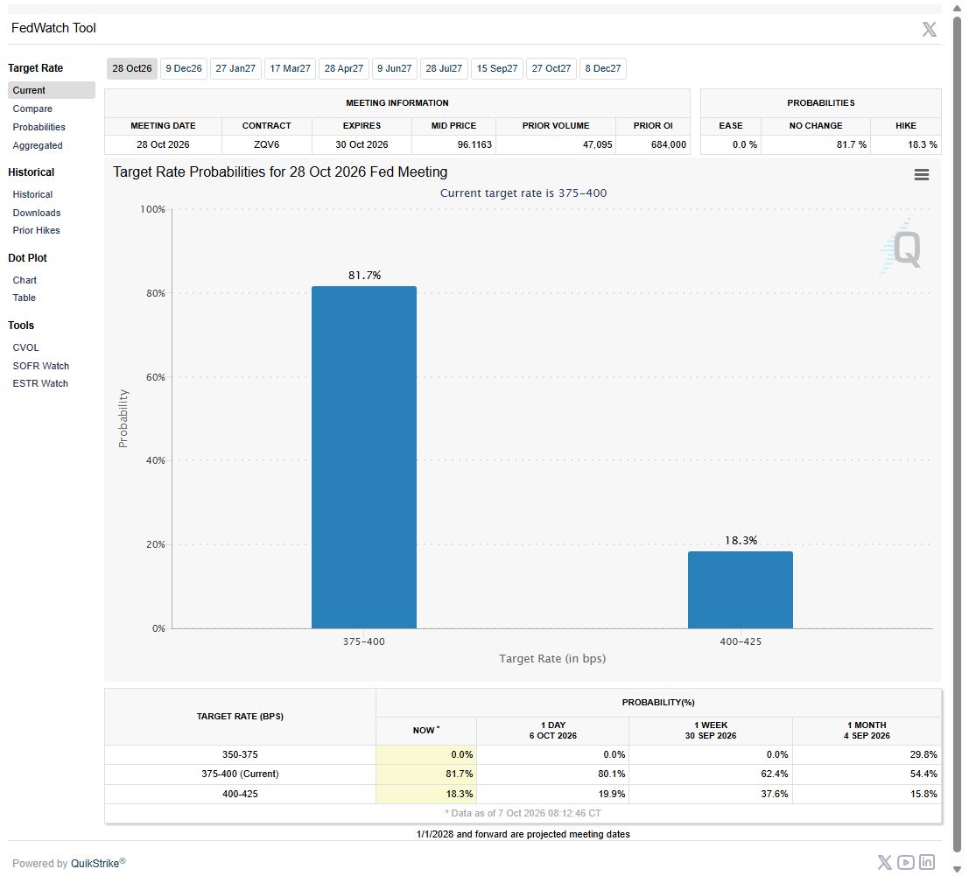Screen dimensions: 969x876
Task: Click the 375-400 probability bar
Action: point(363,457)
